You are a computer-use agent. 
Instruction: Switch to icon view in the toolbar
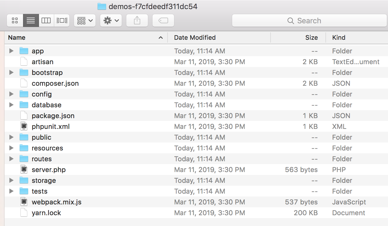(15, 20)
